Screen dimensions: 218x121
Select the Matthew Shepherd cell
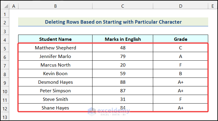coord(55,48)
